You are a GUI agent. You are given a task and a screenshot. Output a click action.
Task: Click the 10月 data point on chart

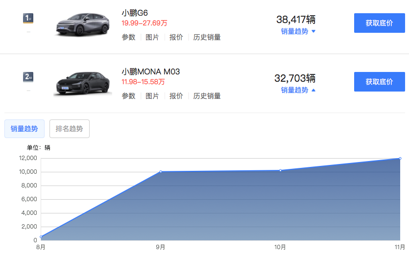point(280,170)
